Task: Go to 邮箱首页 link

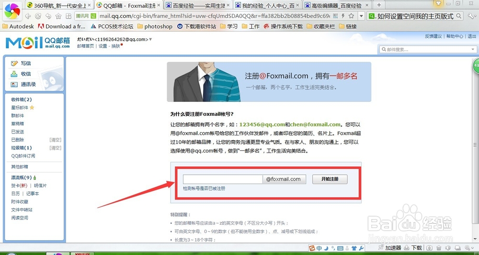Action: coord(86,46)
